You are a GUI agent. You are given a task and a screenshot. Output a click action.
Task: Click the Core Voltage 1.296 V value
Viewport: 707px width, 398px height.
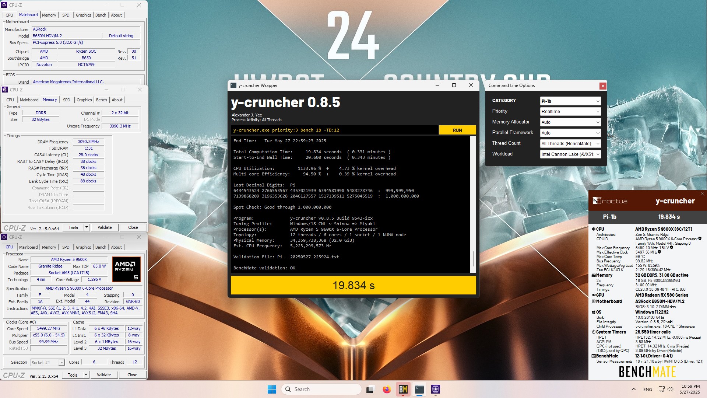pos(94,279)
